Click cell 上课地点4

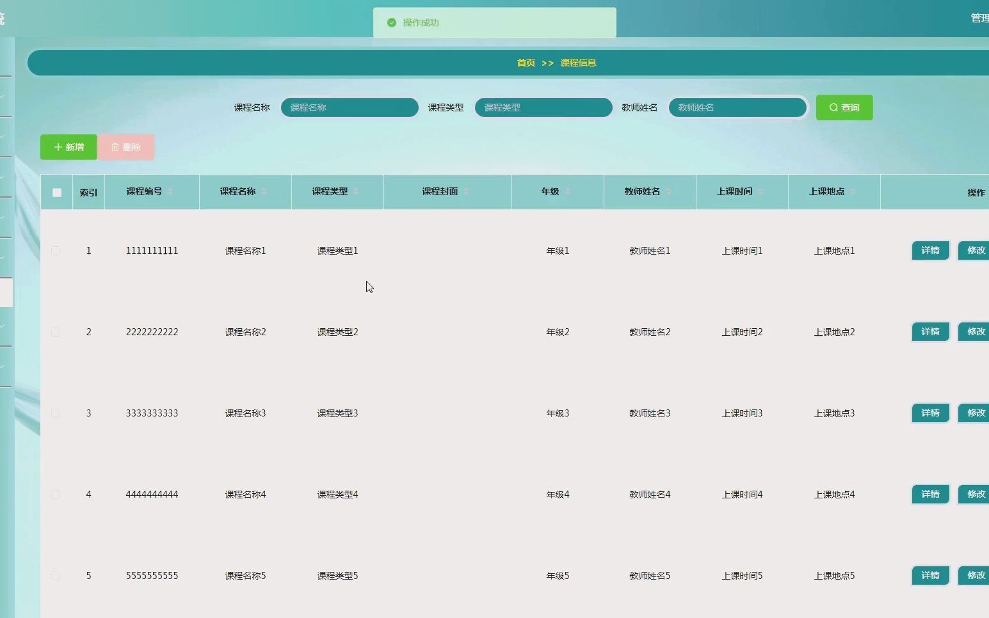[834, 495]
